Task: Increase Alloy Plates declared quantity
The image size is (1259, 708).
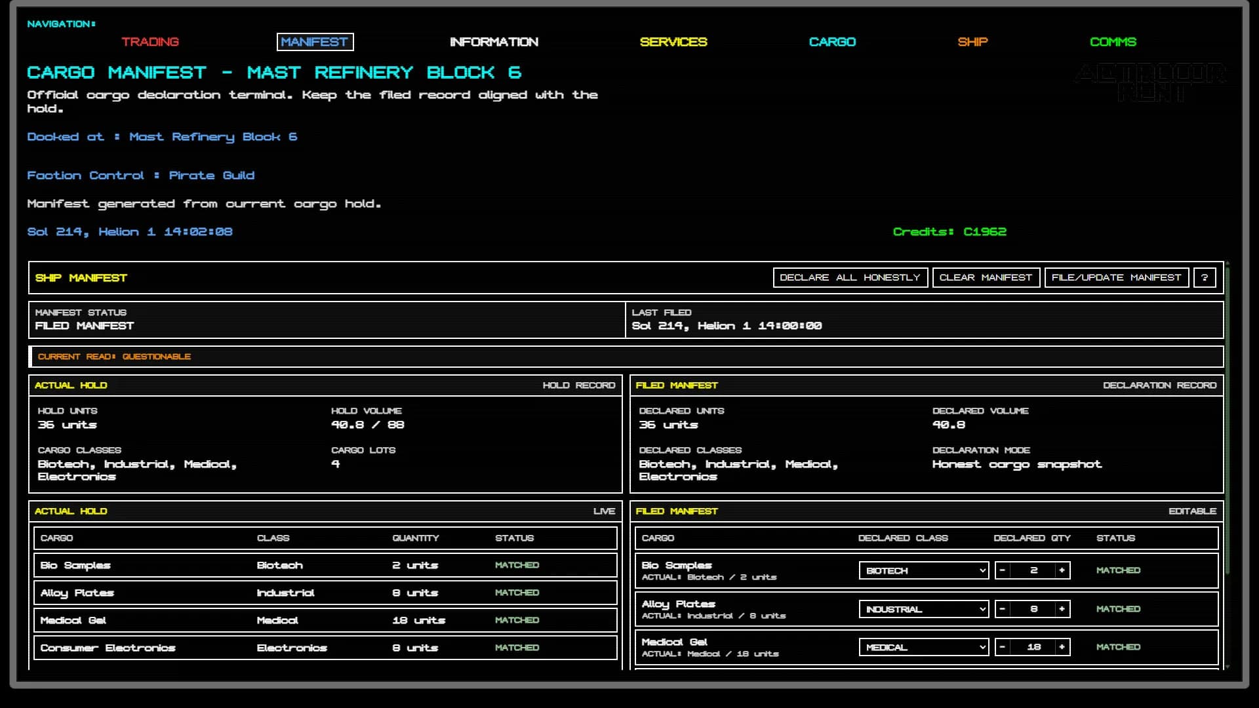Action: pos(1062,609)
